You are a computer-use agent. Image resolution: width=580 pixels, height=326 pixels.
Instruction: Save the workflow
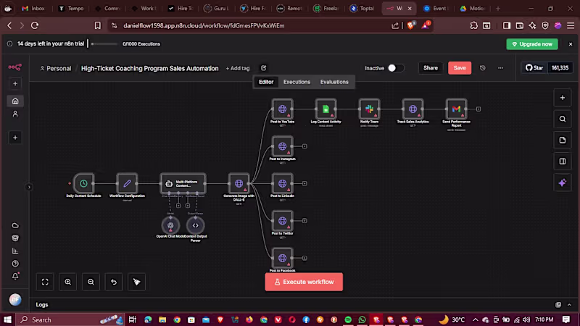coord(460,68)
